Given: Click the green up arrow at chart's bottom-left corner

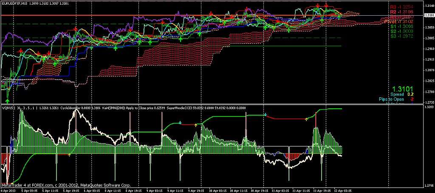Looking at the screenshot, I should 8,100.
